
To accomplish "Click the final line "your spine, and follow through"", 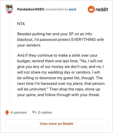I will click(x=58, y=95).
